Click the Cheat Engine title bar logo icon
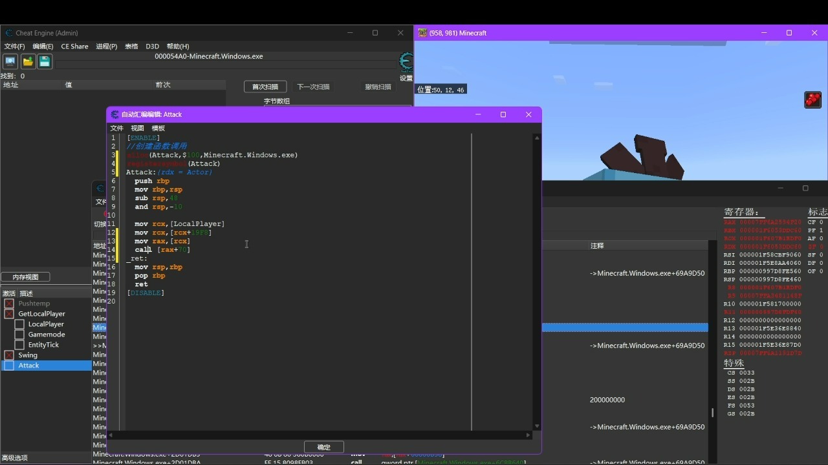Screen dimensions: 828x465 click(9, 33)
